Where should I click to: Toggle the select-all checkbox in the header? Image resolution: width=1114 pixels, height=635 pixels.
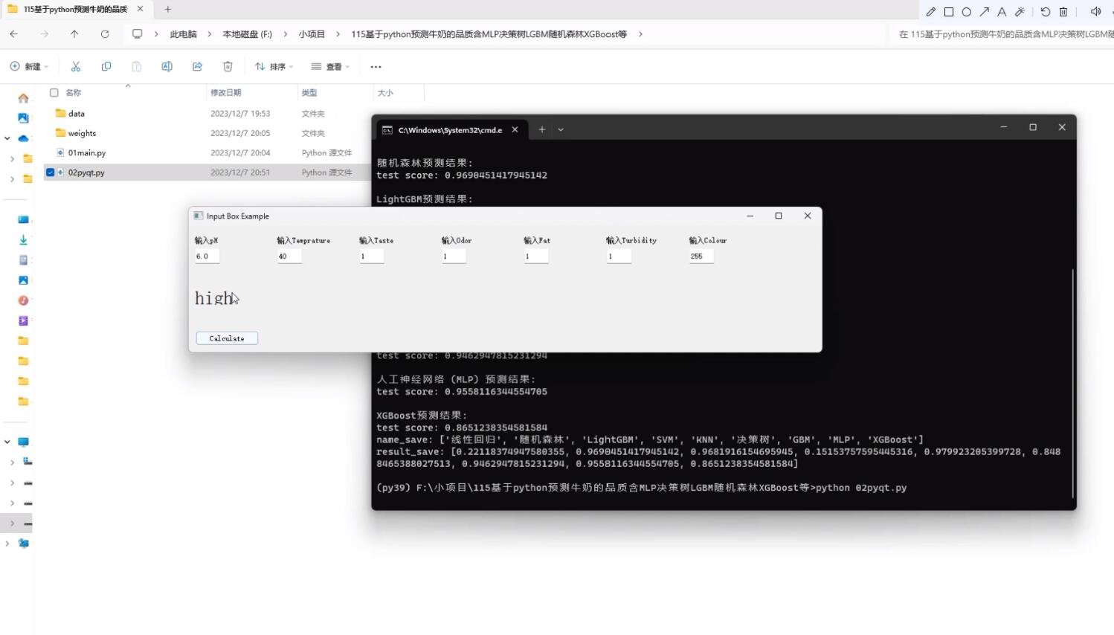pos(54,92)
